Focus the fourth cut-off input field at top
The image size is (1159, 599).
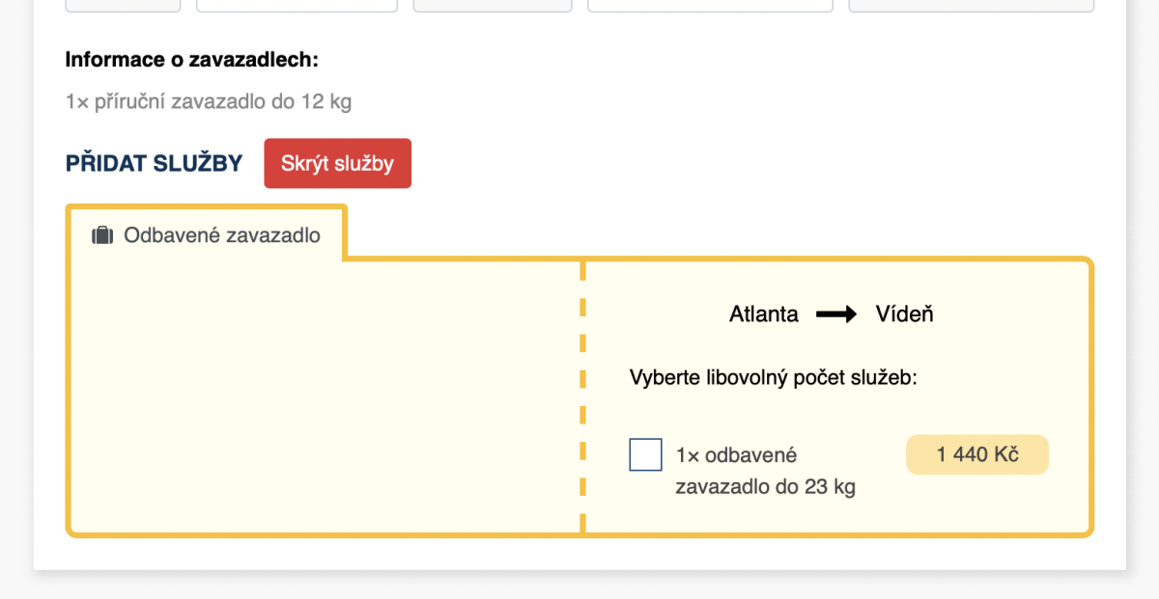(x=710, y=5)
